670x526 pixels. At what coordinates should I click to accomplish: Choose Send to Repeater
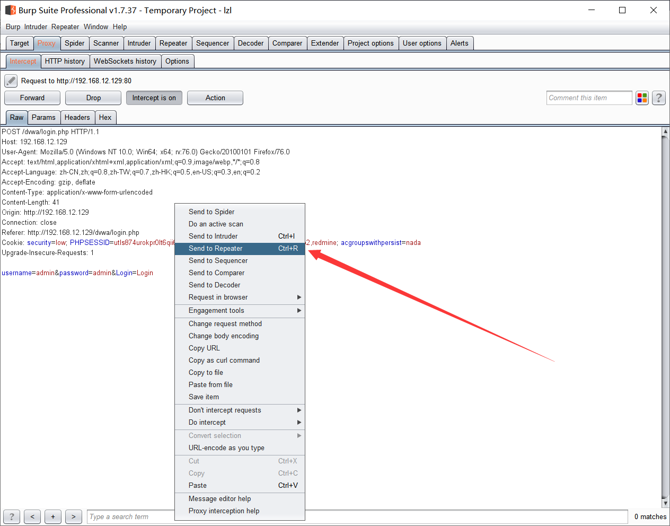click(x=240, y=248)
